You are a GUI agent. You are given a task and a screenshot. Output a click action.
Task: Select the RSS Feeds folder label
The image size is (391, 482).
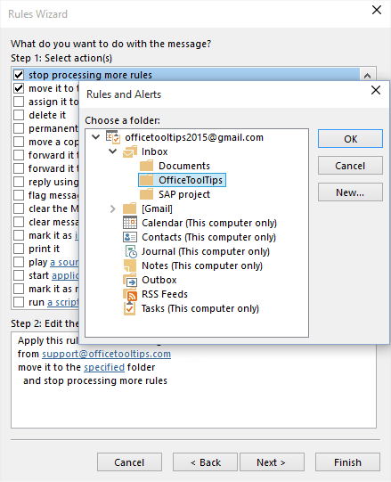click(165, 294)
